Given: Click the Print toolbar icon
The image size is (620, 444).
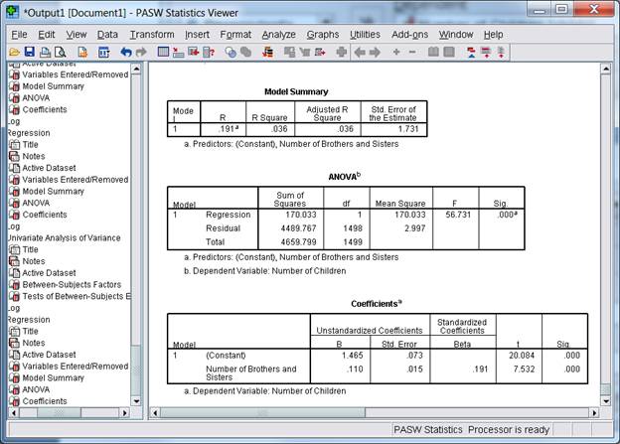Looking at the screenshot, I should coord(45,52).
